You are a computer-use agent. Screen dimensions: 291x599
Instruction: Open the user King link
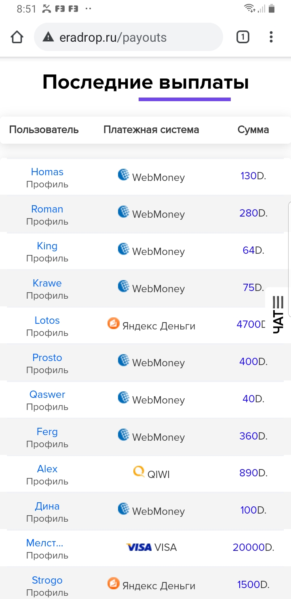47,246
